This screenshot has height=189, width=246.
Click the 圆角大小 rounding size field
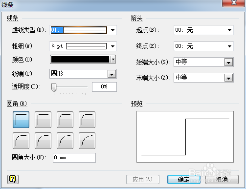[74, 158]
